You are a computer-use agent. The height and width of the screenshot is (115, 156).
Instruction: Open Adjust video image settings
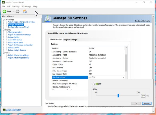coord(19,58)
